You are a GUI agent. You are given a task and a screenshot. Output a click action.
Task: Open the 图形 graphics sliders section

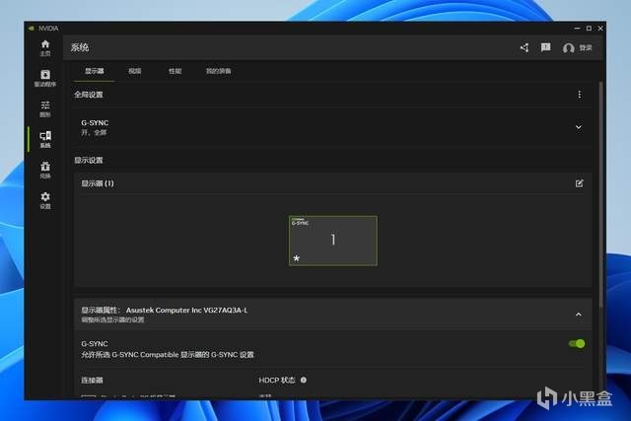pos(45,109)
